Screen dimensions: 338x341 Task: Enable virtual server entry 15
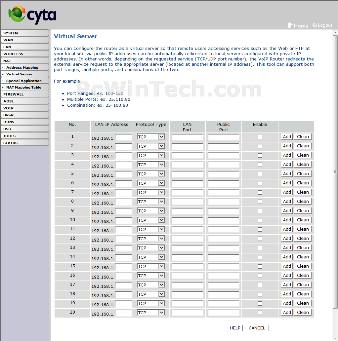click(x=260, y=266)
